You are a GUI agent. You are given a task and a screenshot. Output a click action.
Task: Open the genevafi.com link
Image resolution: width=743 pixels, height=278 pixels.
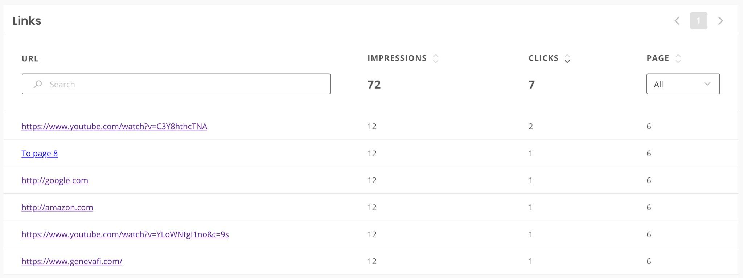(72, 261)
